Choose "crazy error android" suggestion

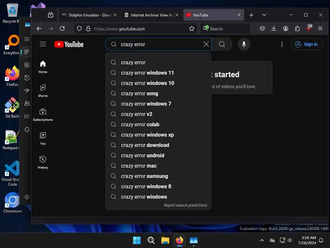[158, 155]
